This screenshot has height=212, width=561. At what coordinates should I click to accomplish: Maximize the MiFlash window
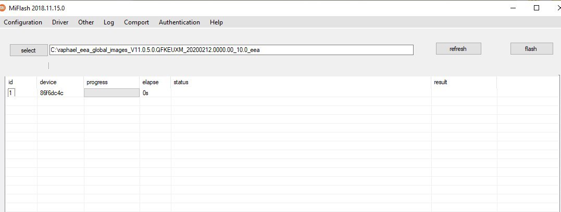click(537, 8)
